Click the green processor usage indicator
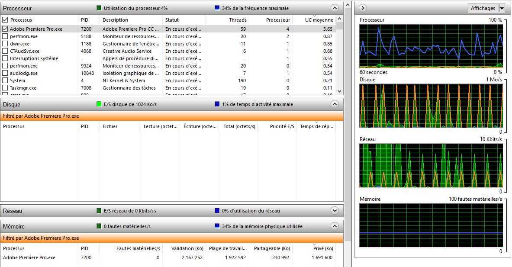 [x=99, y=8]
